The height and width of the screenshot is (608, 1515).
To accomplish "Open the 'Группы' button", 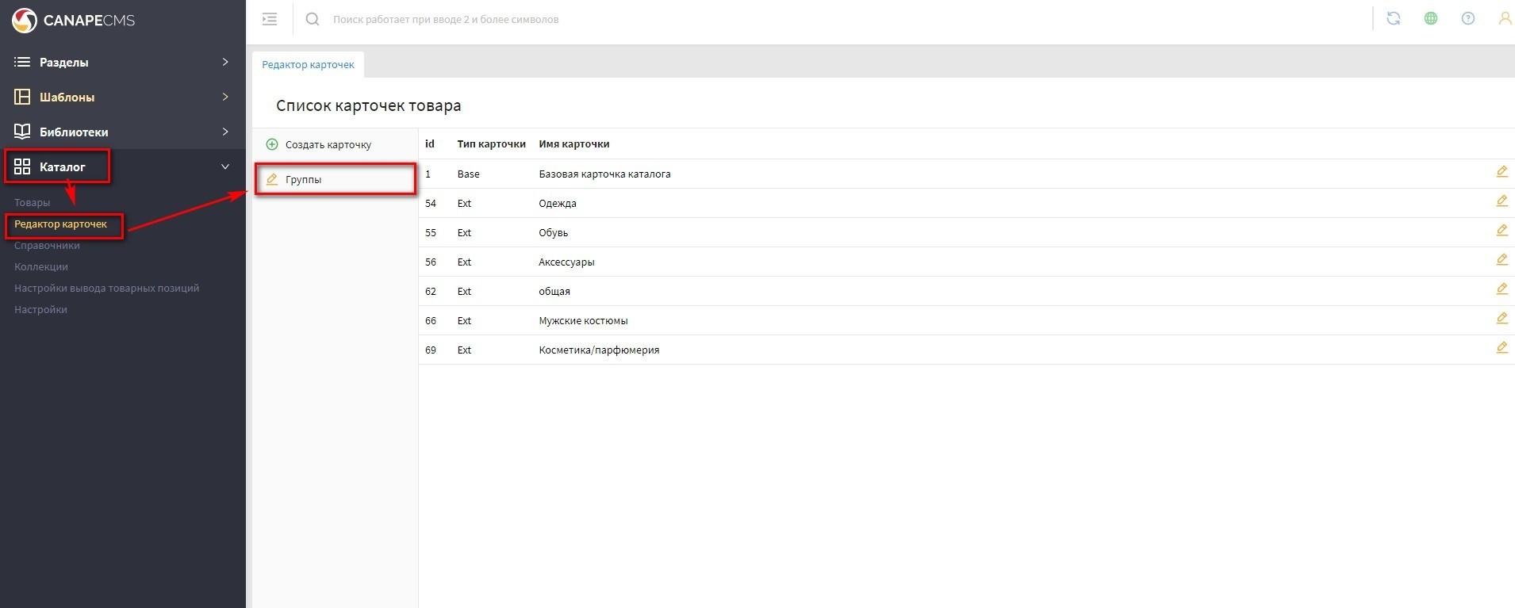I will [304, 180].
